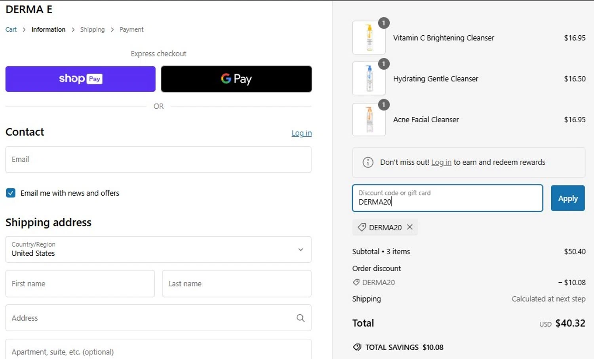Viewport: 594px width, 359px height.
Task: Select the Shipping breadcrumb step
Action: (92, 30)
